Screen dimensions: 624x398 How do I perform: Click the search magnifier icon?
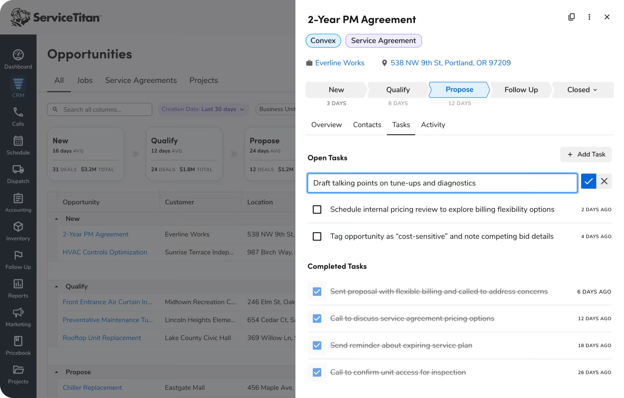[x=55, y=109]
